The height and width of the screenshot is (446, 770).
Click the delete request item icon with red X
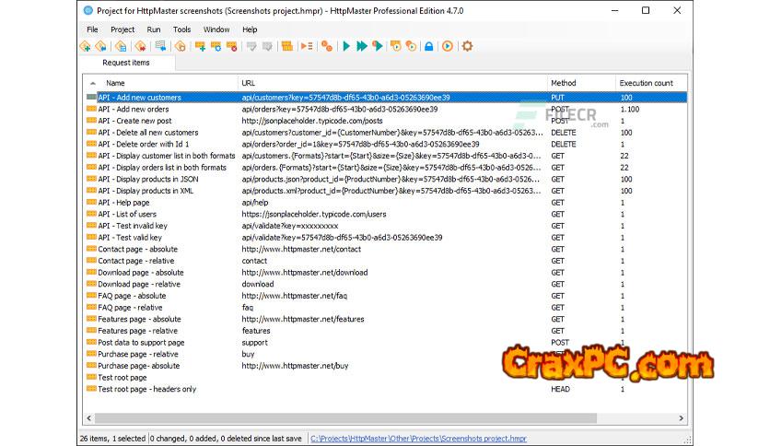point(232,46)
